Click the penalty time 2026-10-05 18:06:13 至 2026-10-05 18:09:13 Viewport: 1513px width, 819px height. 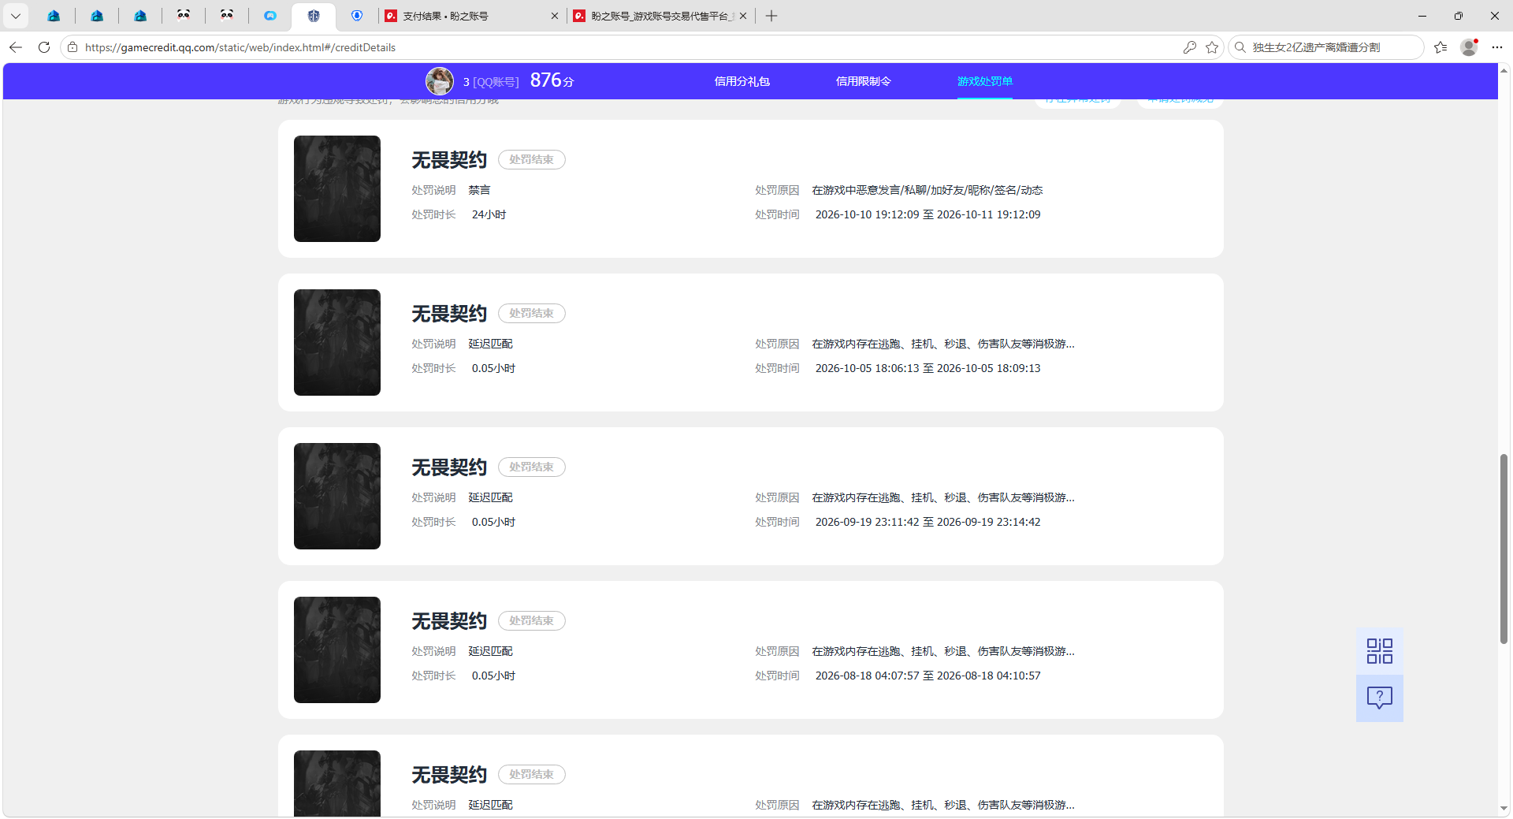pyautogui.click(x=928, y=368)
